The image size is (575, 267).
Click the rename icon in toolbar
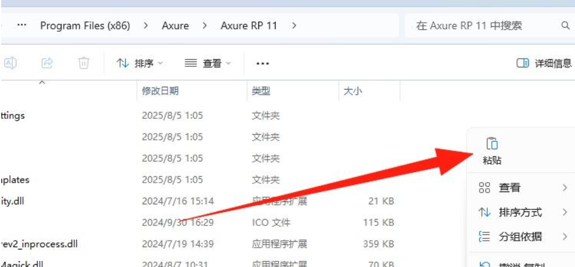tap(10, 63)
